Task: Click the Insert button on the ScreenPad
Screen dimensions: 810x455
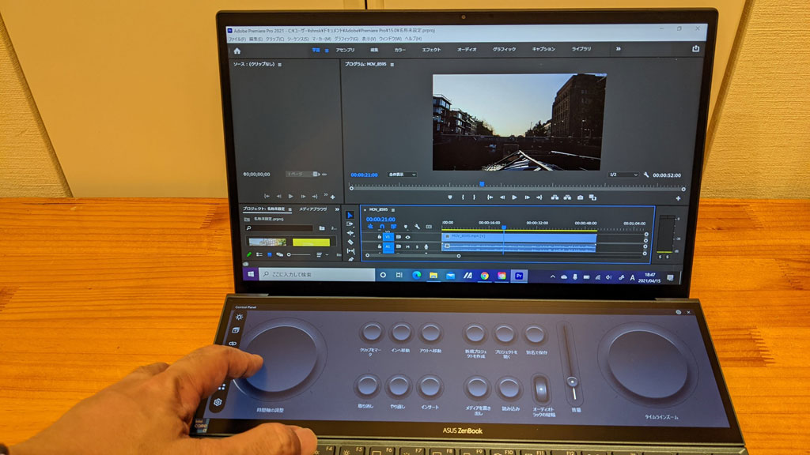Action: (430, 387)
